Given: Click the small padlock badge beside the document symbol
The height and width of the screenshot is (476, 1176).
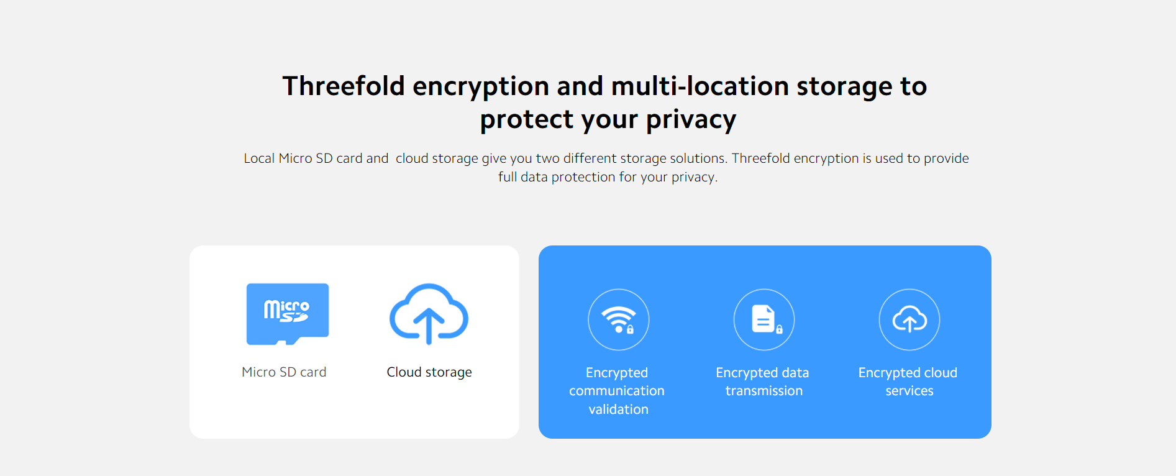Looking at the screenshot, I should (779, 329).
